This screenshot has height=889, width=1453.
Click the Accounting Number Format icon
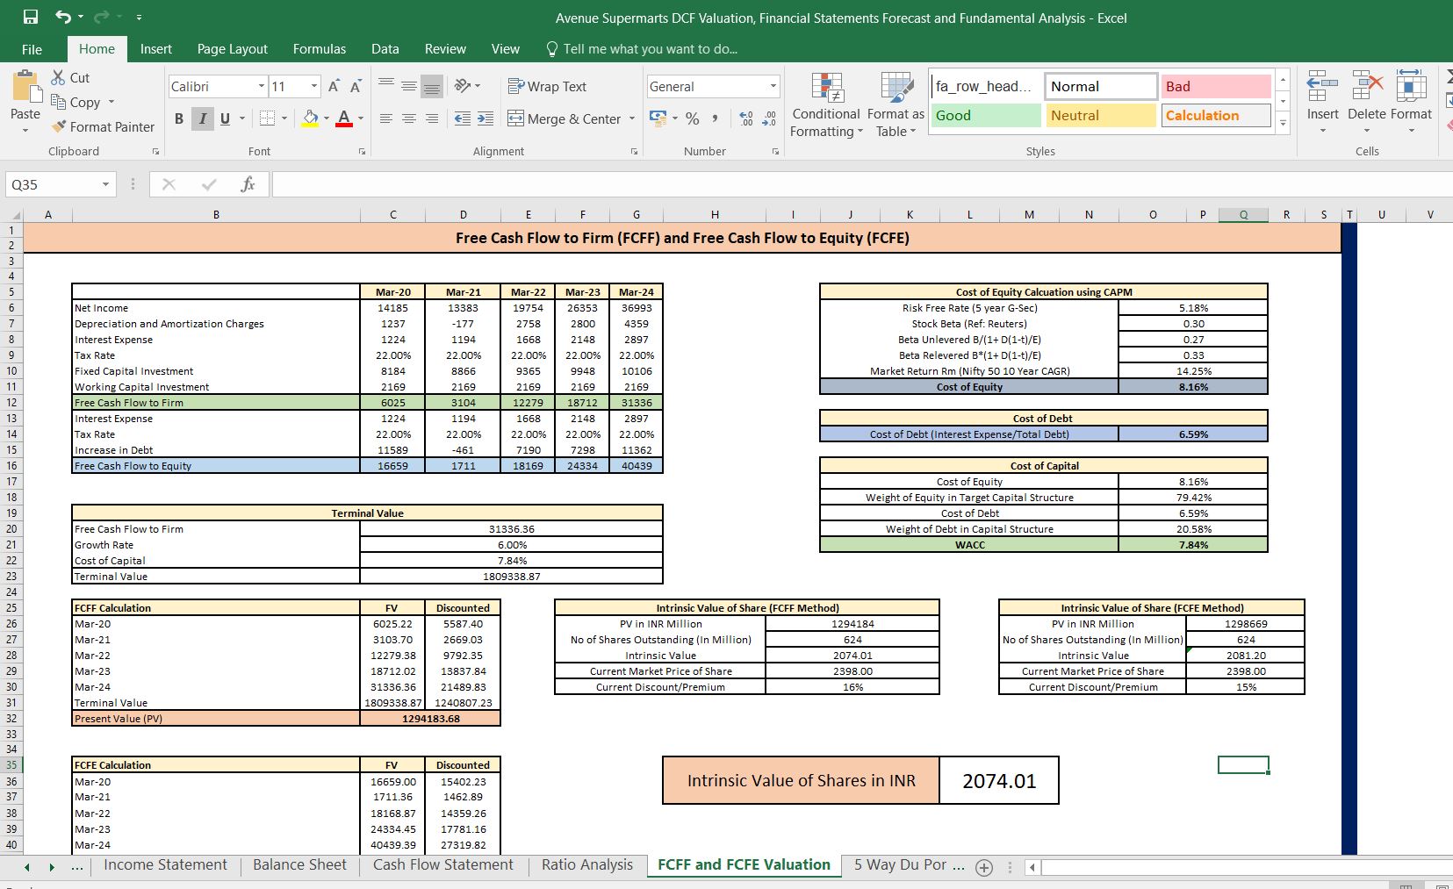coord(658,118)
